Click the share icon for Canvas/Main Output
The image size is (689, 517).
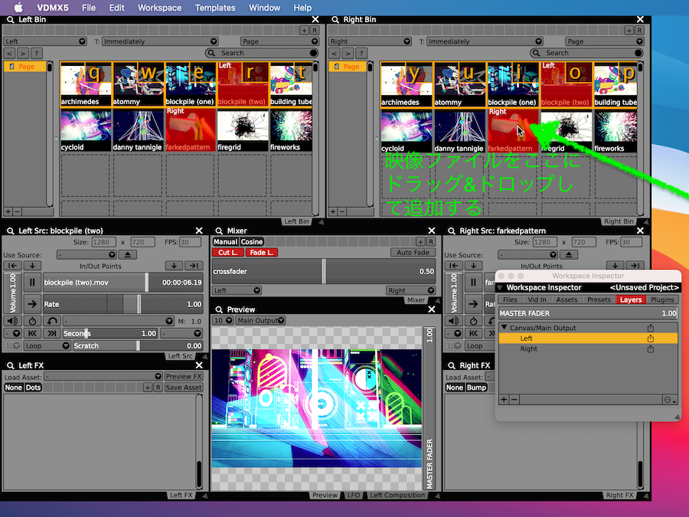(x=650, y=328)
